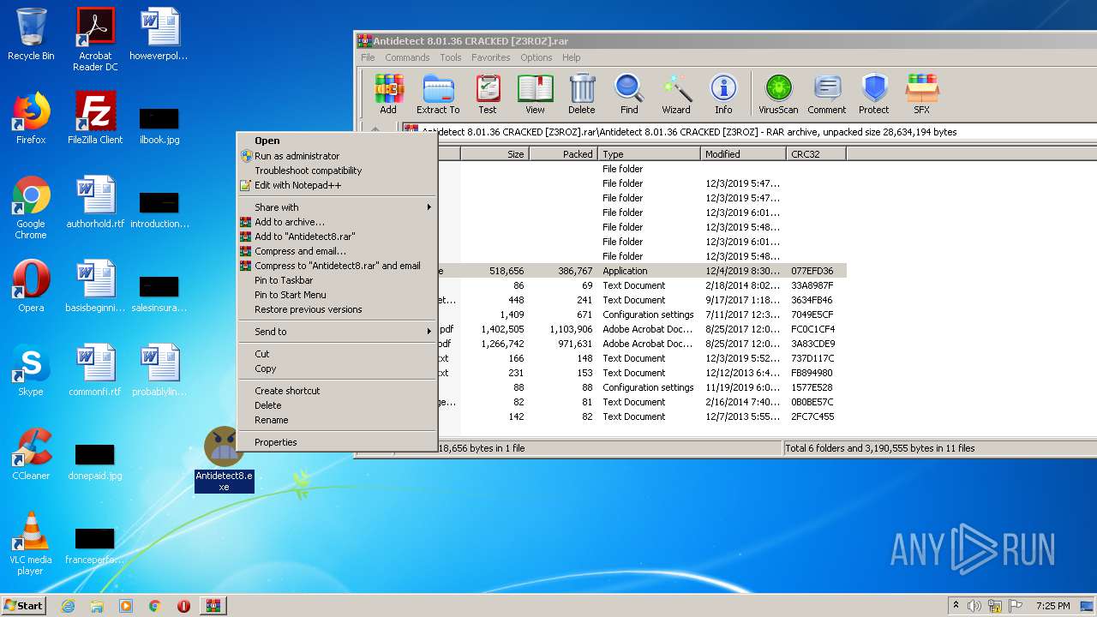Choose Create shortcut
Screen dimensions: 1097x617
point(337,391)
